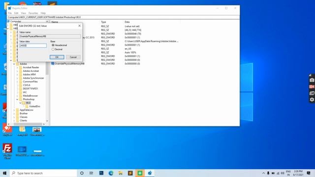The width and height of the screenshot is (315, 177).
Task: Click the taskbar search box
Action: [43, 173]
